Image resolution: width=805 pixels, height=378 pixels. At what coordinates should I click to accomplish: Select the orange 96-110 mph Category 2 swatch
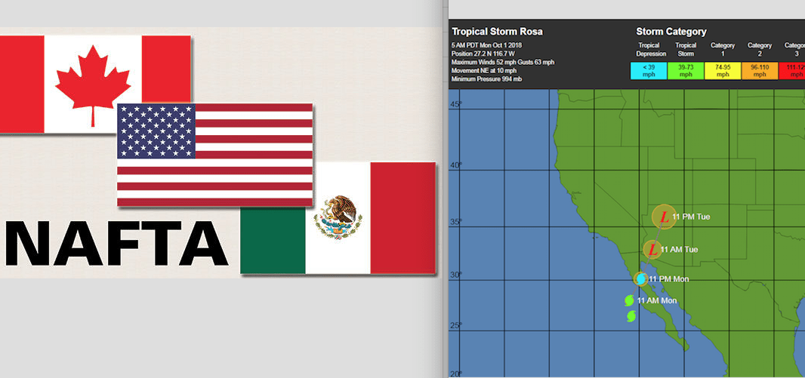(x=760, y=71)
